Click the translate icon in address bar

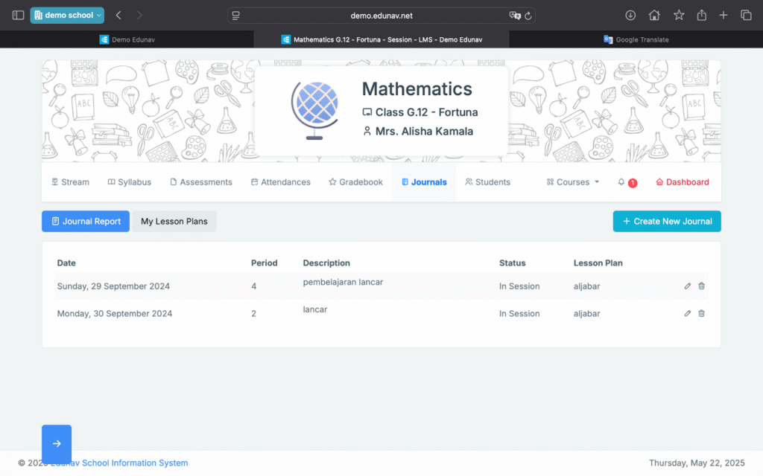[514, 15]
